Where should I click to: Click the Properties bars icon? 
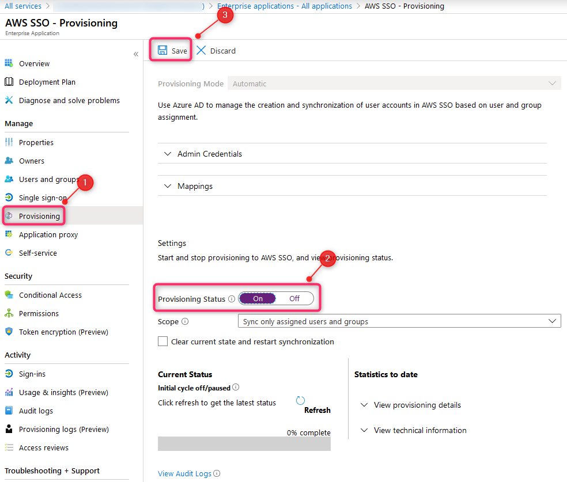tap(9, 142)
